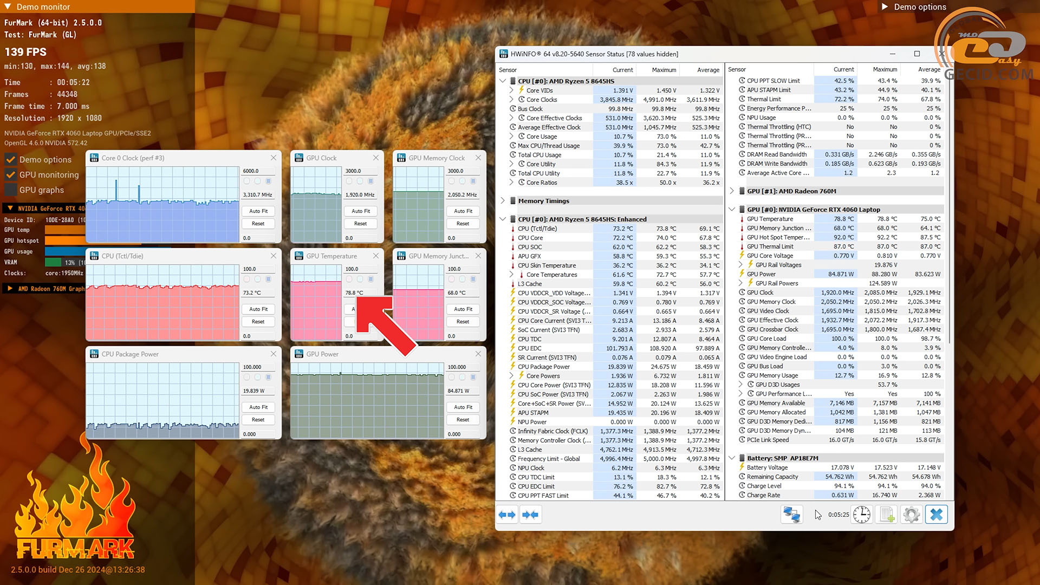Click Reset in GPU Power graph
The height and width of the screenshot is (585, 1040).
tap(463, 420)
